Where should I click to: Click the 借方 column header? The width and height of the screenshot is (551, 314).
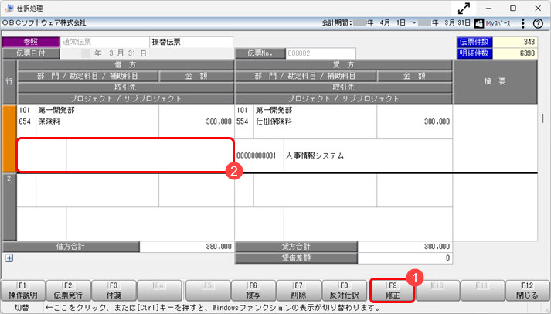click(125, 65)
